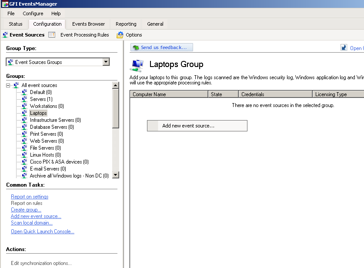Select the Servers (1) group
This screenshot has height=268, width=364.
41,99
